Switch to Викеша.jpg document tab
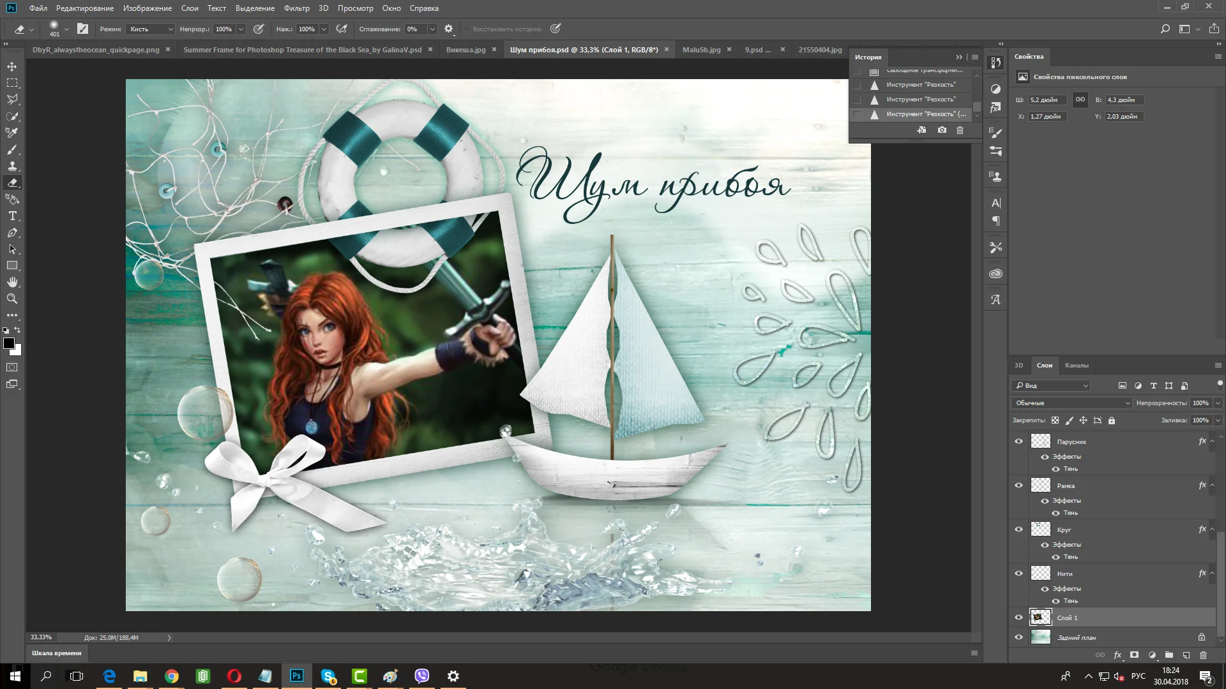The height and width of the screenshot is (689, 1226). (465, 50)
